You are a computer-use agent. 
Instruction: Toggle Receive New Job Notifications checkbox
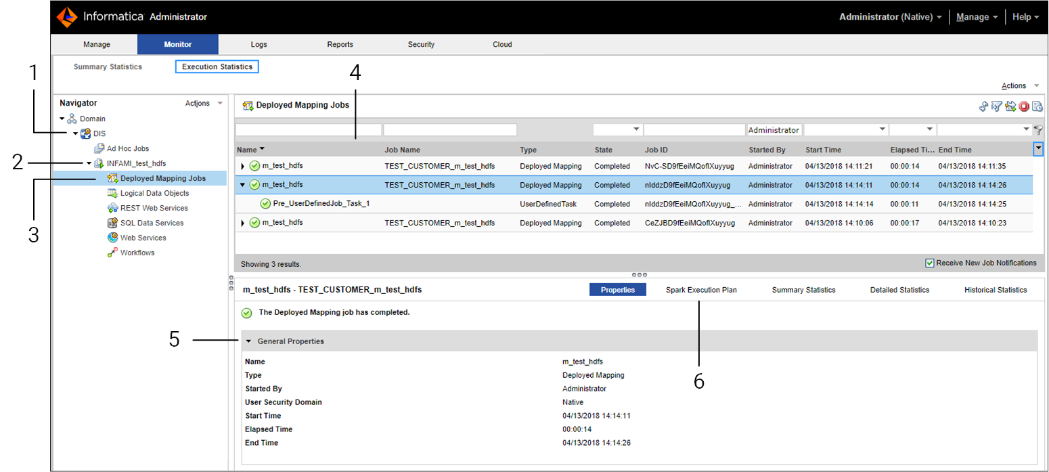(x=930, y=263)
